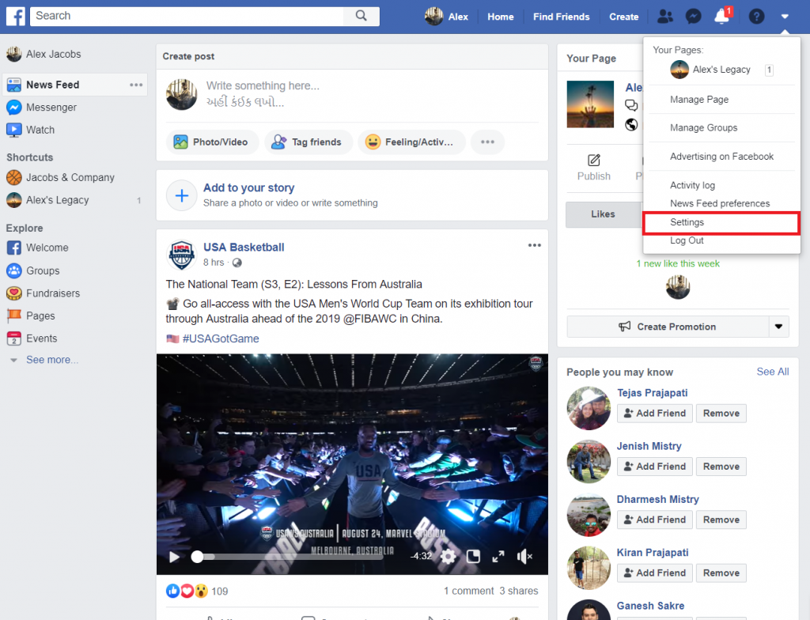The image size is (810, 620).
Task: Open Settings from the account menu
Action: (721, 222)
